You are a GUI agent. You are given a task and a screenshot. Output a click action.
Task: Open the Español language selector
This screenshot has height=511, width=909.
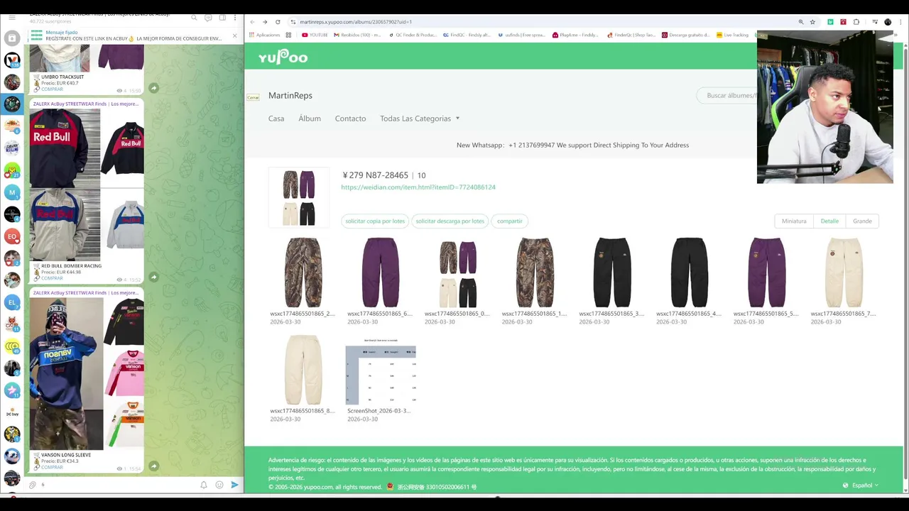[x=861, y=485]
